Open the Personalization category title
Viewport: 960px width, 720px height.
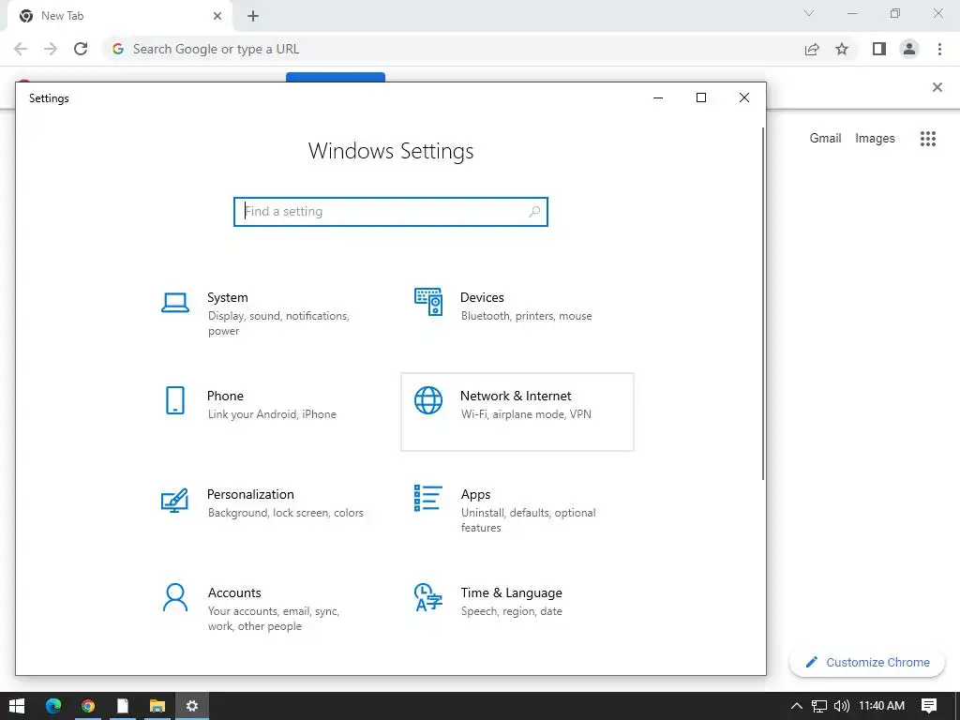click(250, 494)
